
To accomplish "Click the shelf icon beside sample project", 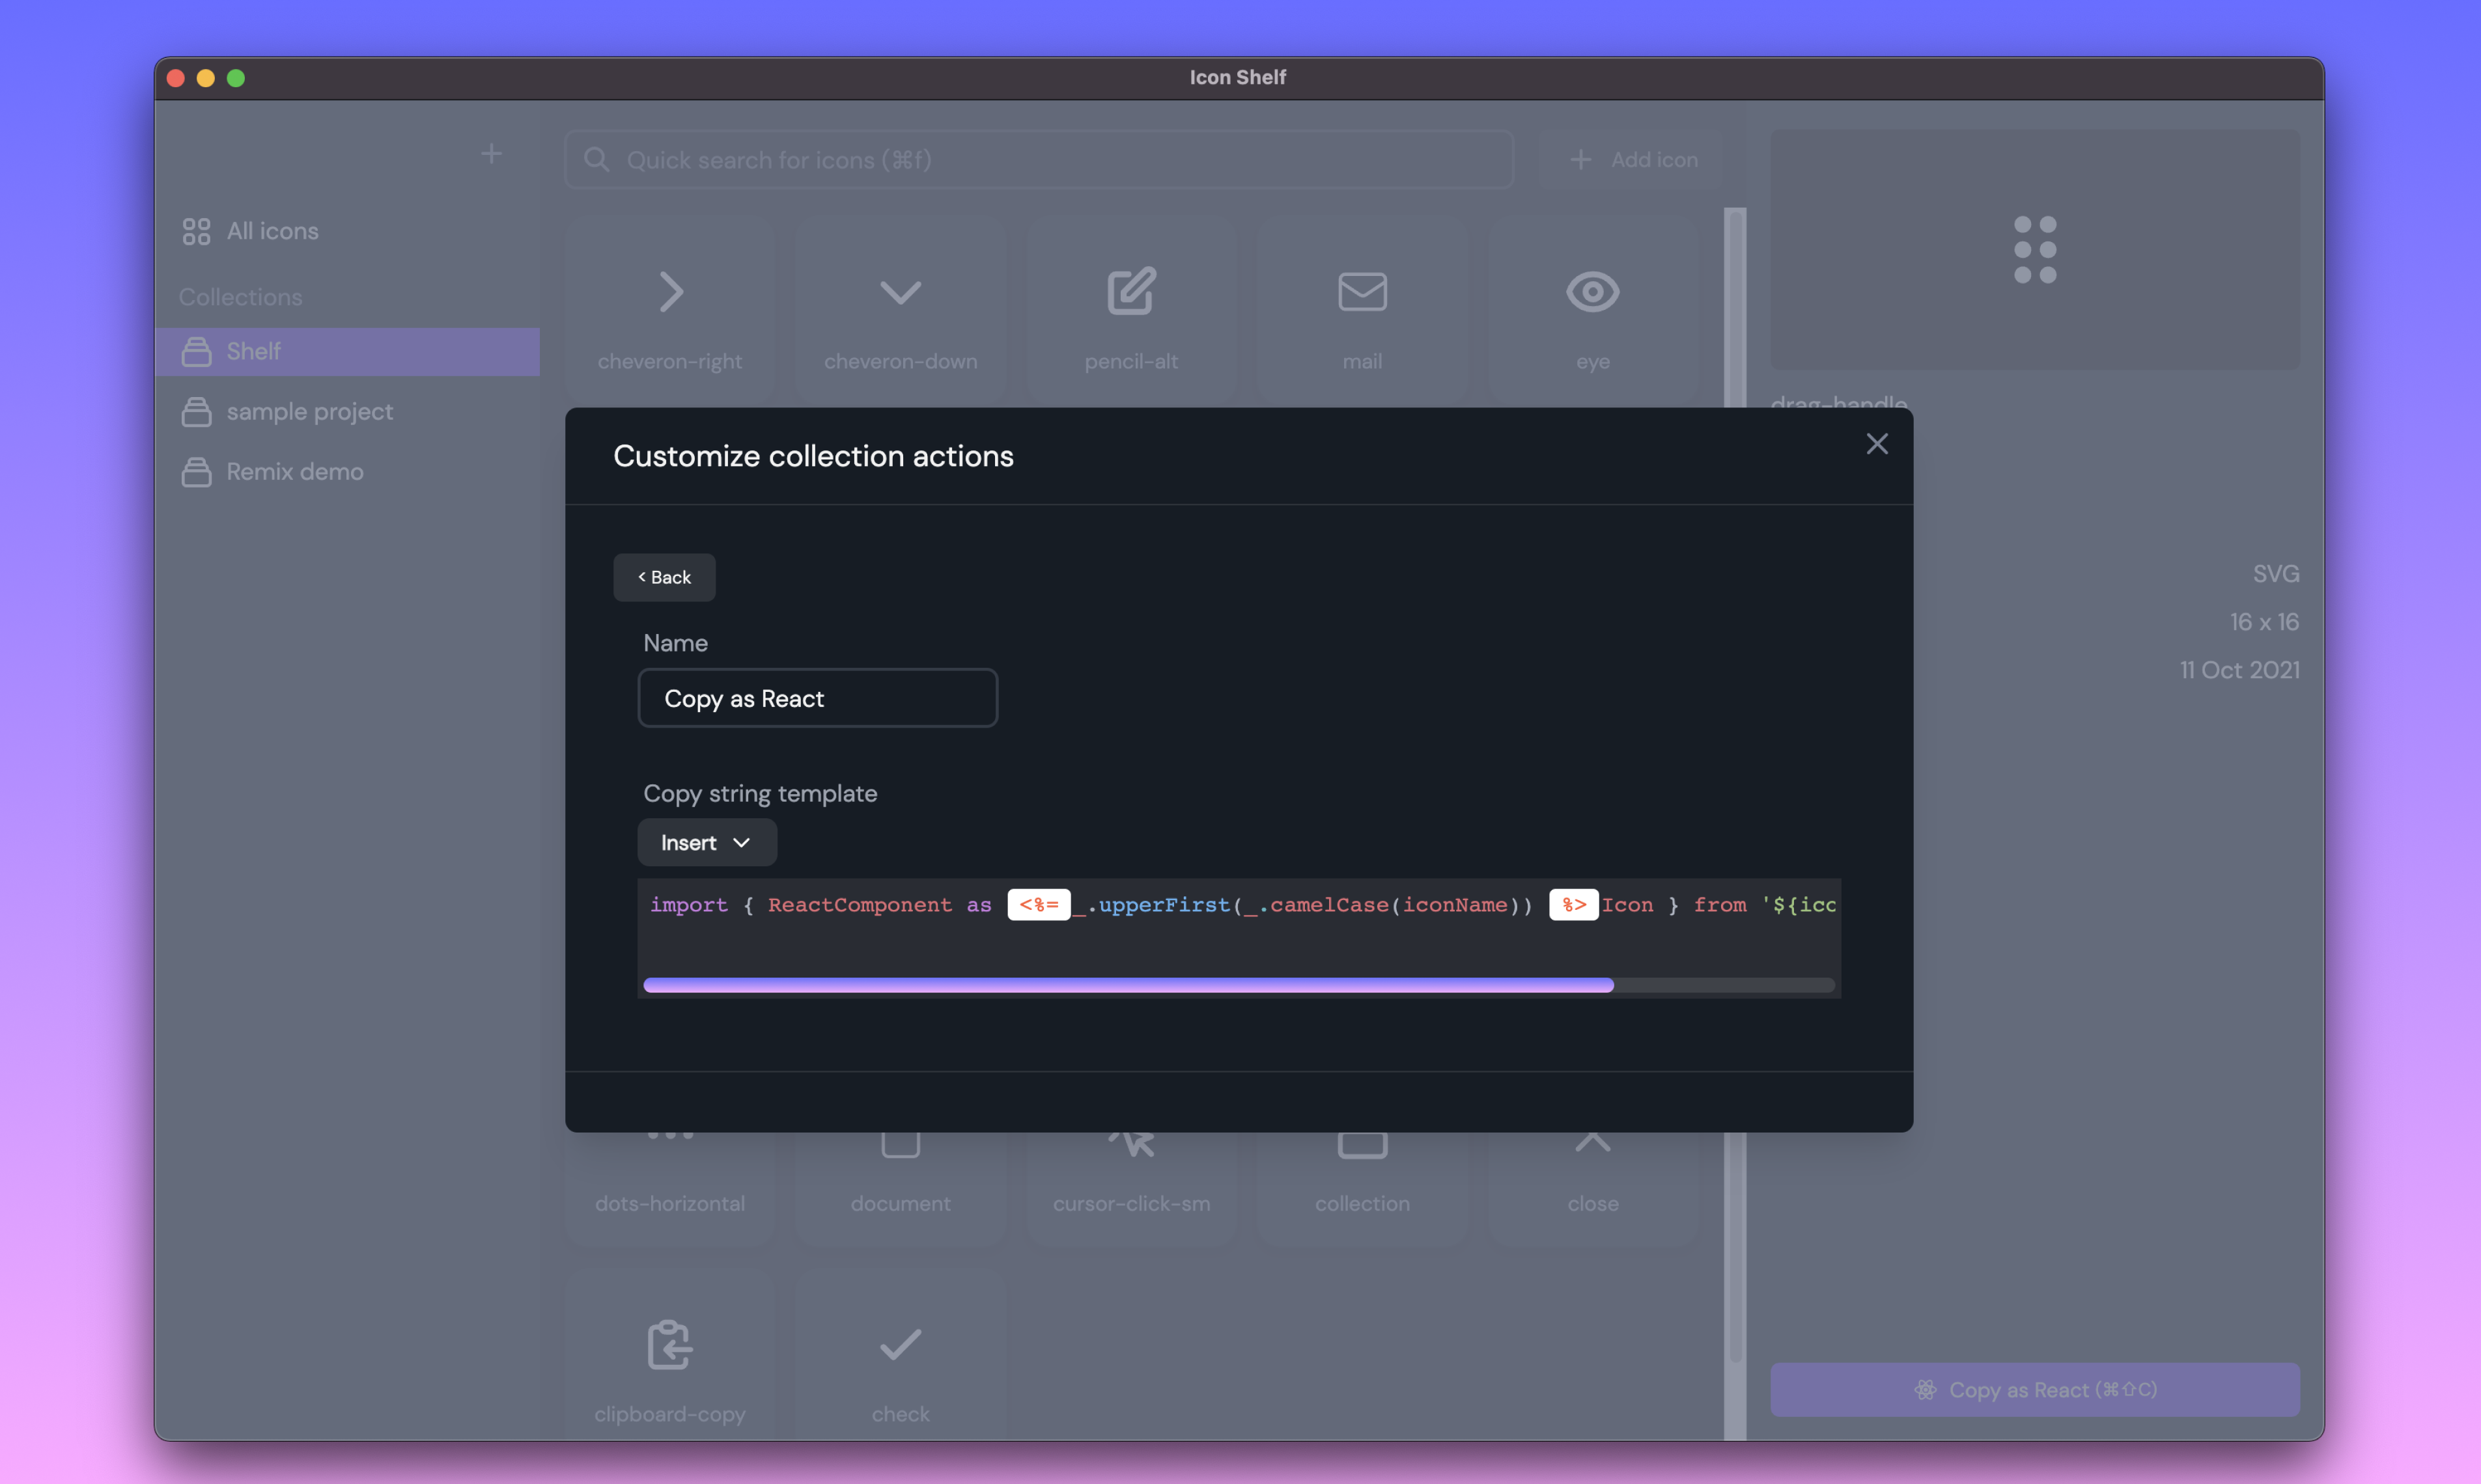I will click(196, 412).
